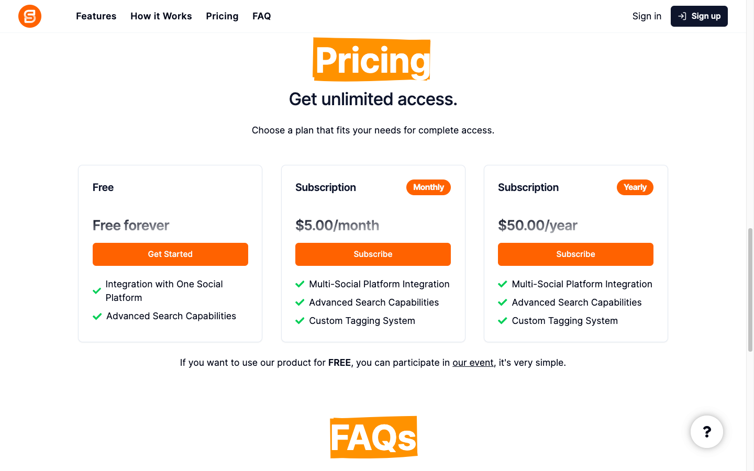Open the Features menu item
The image size is (754, 471).
[x=96, y=16]
